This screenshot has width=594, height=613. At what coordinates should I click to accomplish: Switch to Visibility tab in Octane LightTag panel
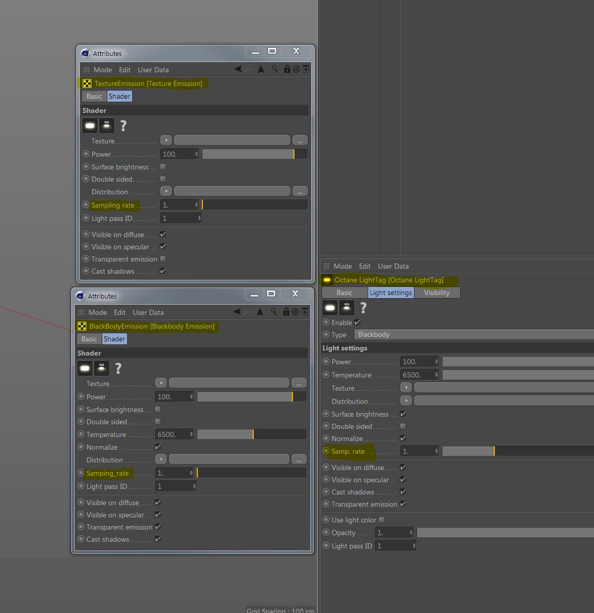(x=437, y=293)
